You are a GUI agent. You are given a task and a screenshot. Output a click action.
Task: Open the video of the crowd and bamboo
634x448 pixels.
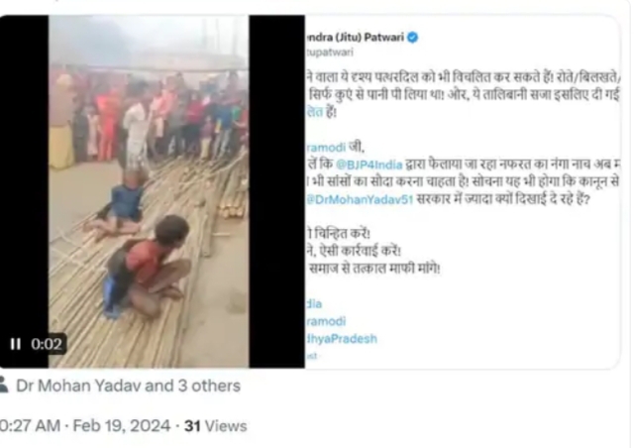[149, 191]
